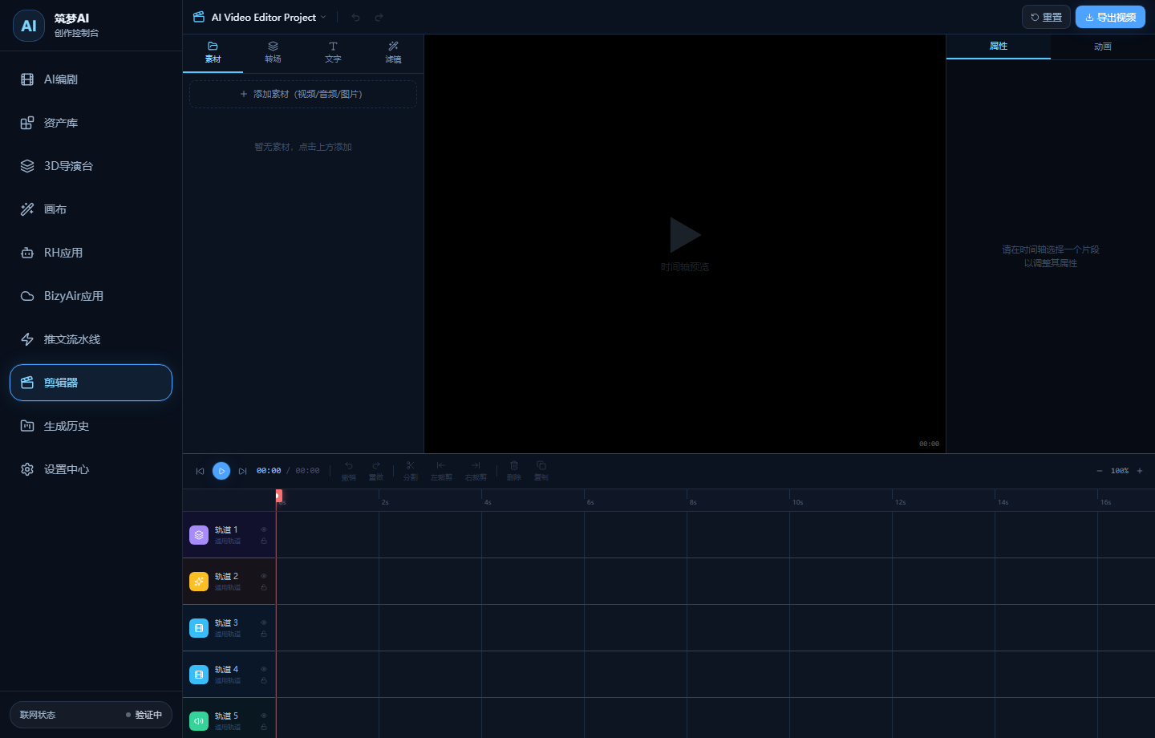
Task: Click the blue film icon of 轨道 4
Action: click(199, 675)
